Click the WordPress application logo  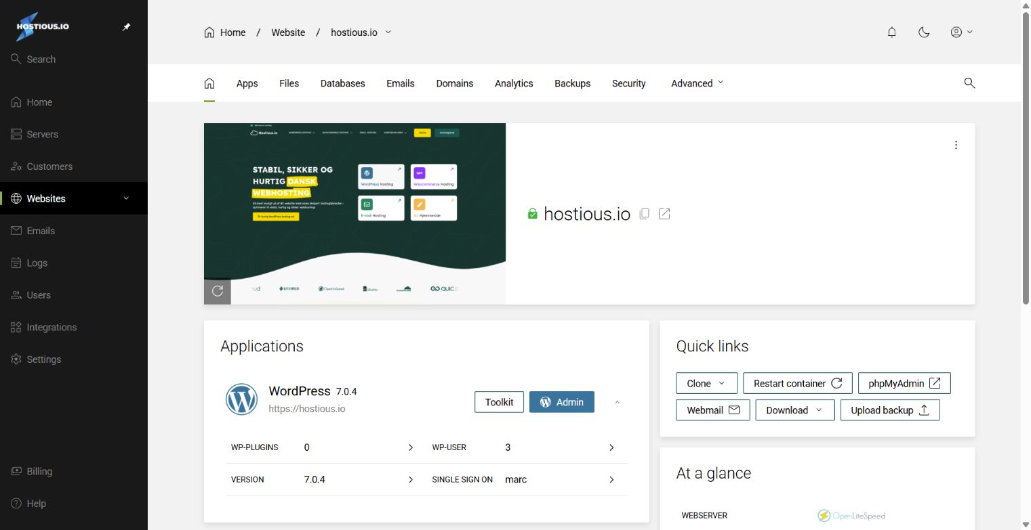pyautogui.click(x=241, y=399)
